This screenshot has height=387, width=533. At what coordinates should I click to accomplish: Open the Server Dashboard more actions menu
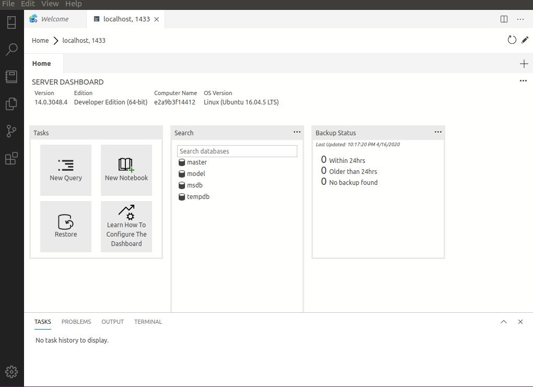[523, 81]
